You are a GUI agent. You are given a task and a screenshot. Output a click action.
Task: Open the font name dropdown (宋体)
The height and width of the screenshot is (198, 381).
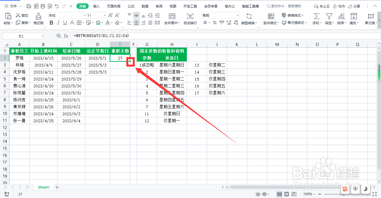point(85,16)
